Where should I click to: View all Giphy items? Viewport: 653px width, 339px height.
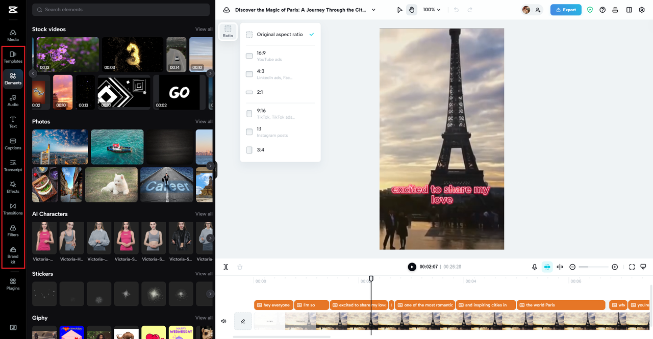click(204, 318)
